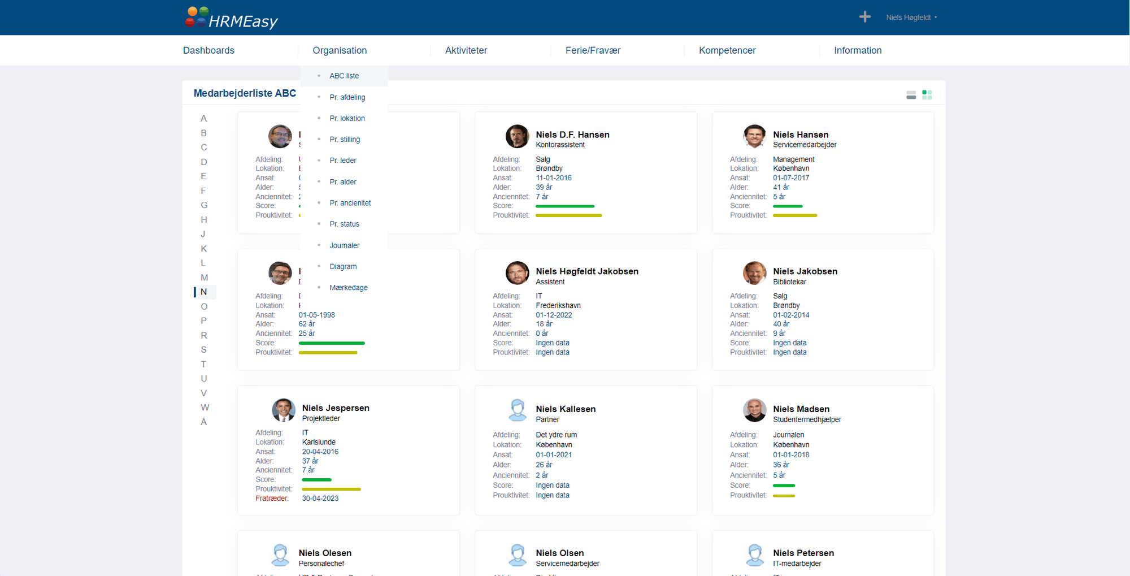The width and height of the screenshot is (1130, 576).
Task: Open the Organisation menu
Action: [340, 50]
